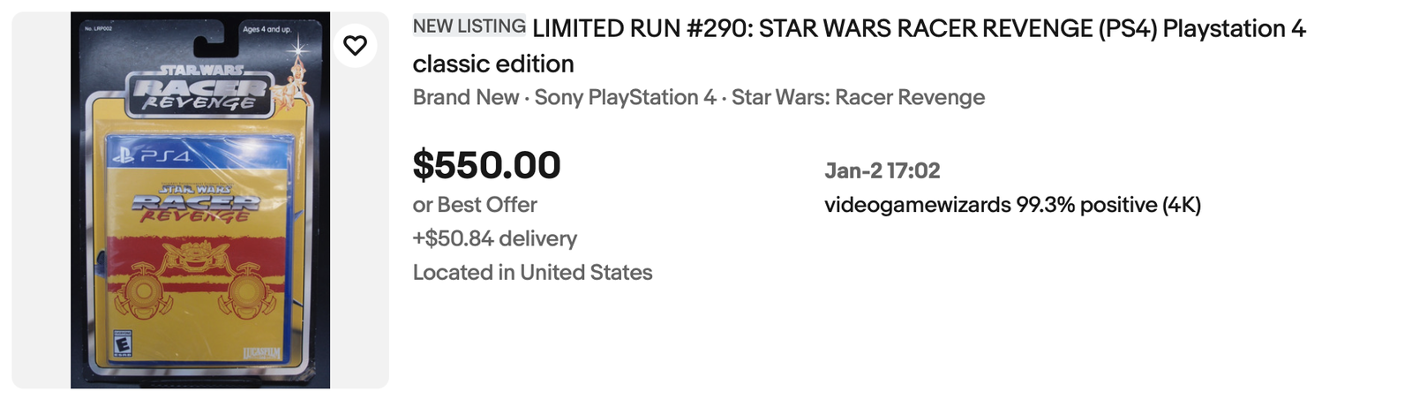The image size is (1412, 399).
Task: Click the "classic edition" title text
Action: 493,64
